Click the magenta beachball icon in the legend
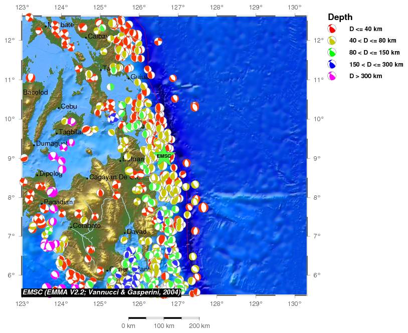The height and width of the screenshot is (333, 408). [x=332, y=77]
